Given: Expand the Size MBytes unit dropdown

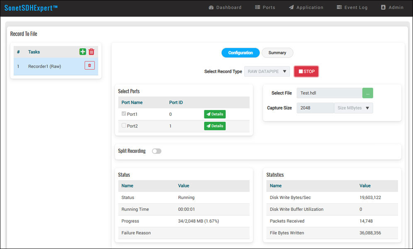Looking at the screenshot, I should (x=353, y=108).
